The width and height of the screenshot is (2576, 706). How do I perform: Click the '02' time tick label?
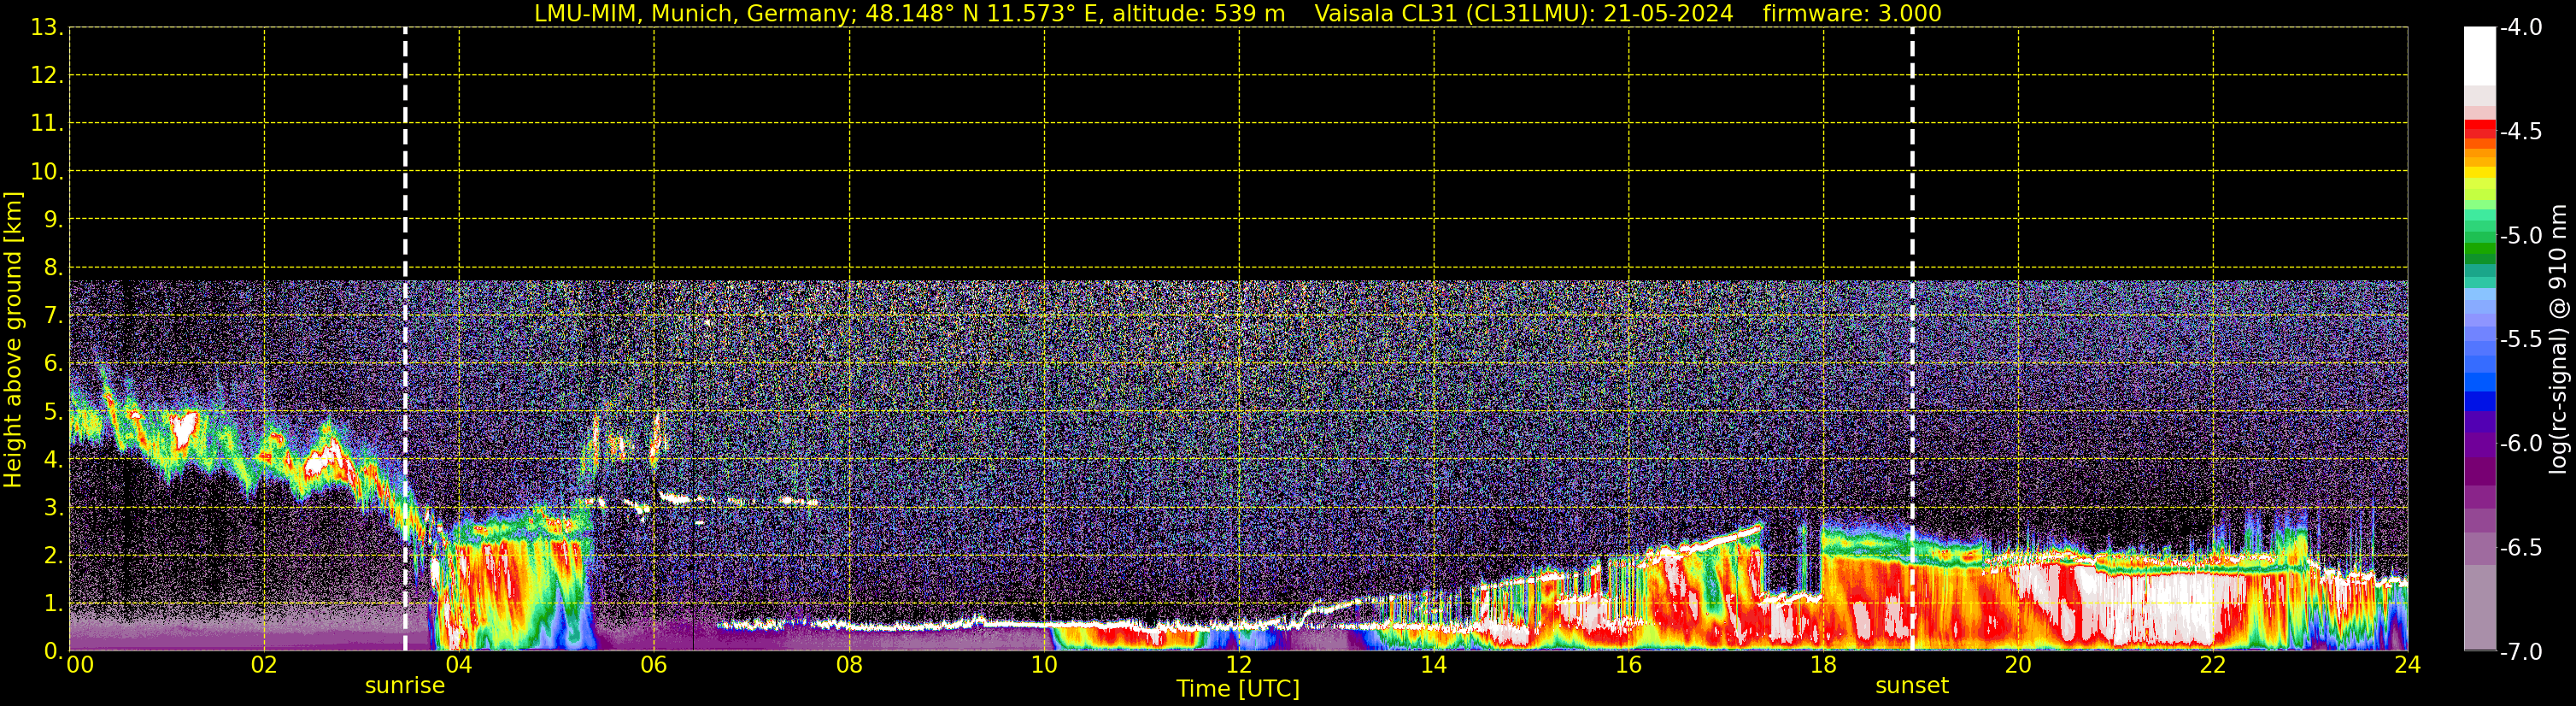(x=264, y=665)
